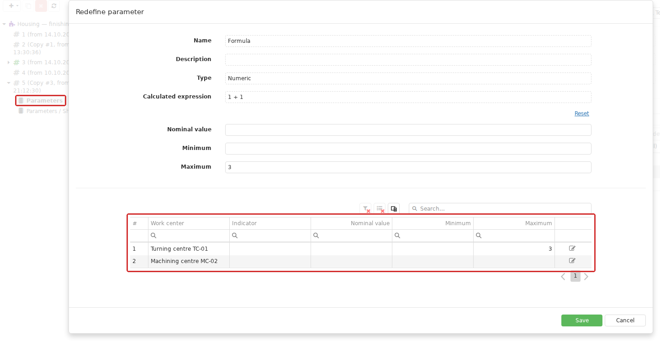
Task: Click the Indicator column filter field
Action: click(x=270, y=236)
